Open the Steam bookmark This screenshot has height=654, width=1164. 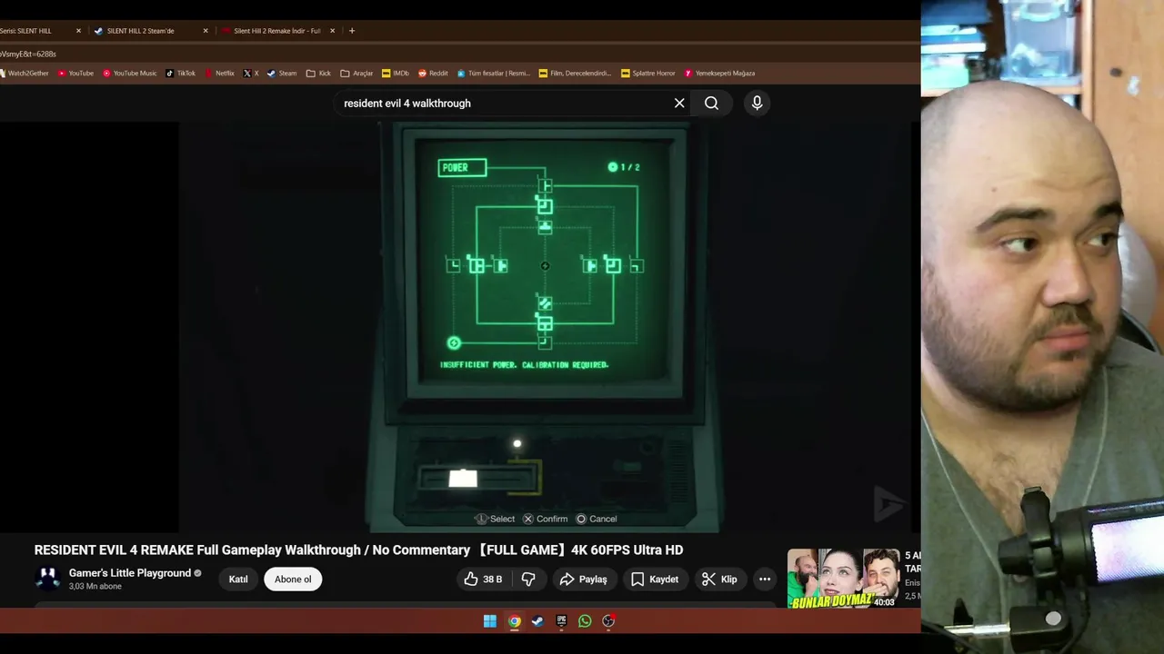pos(282,73)
